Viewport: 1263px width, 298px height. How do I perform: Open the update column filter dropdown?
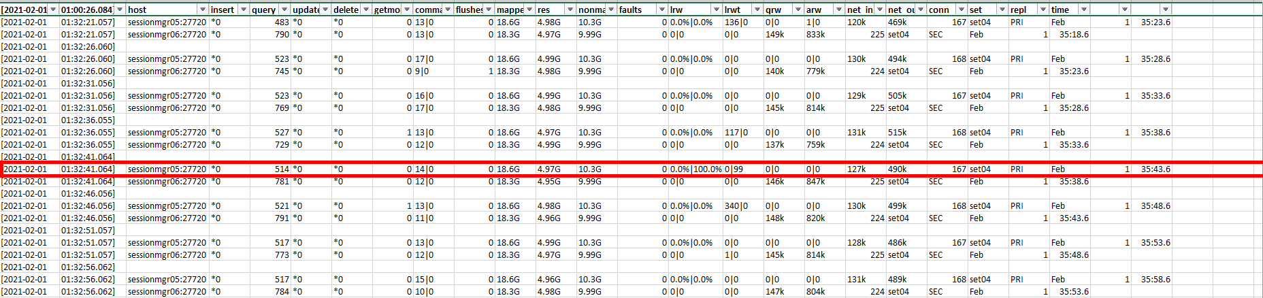point(325,10)
